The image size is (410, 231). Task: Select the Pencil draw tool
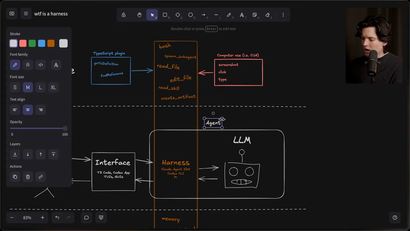tap(229, 15)
